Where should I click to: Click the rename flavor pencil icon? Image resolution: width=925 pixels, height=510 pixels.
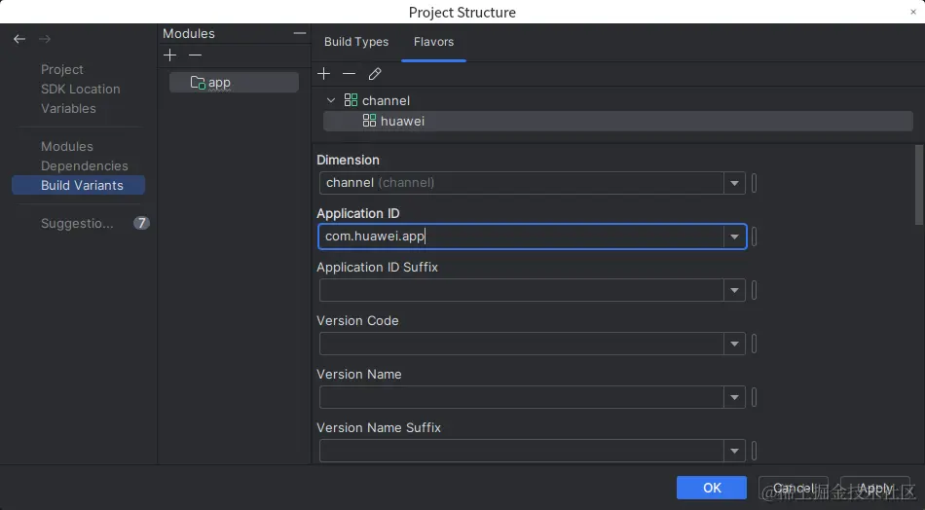click(x=375, y=74)
